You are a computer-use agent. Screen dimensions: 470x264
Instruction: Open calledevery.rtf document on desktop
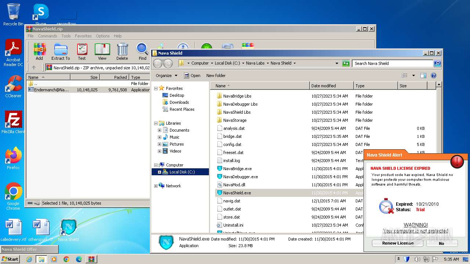(14, 230)
